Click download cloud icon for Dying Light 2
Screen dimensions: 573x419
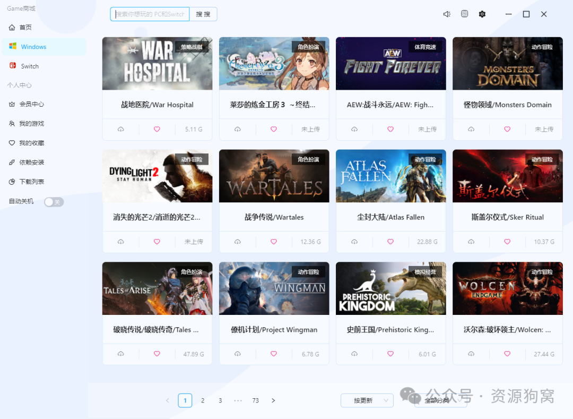click(x=120, y=242)
